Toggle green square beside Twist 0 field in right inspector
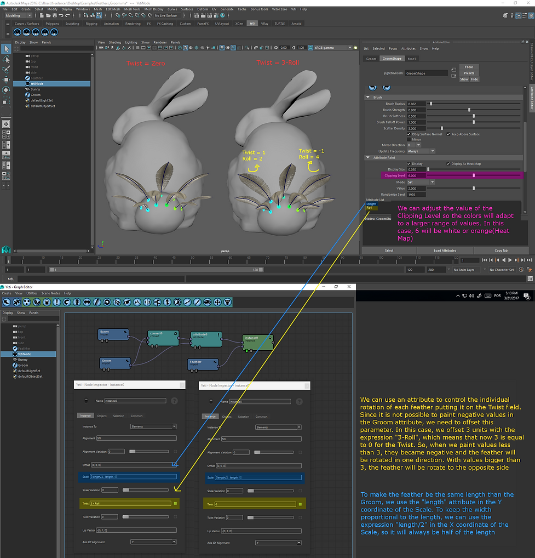 300,504
